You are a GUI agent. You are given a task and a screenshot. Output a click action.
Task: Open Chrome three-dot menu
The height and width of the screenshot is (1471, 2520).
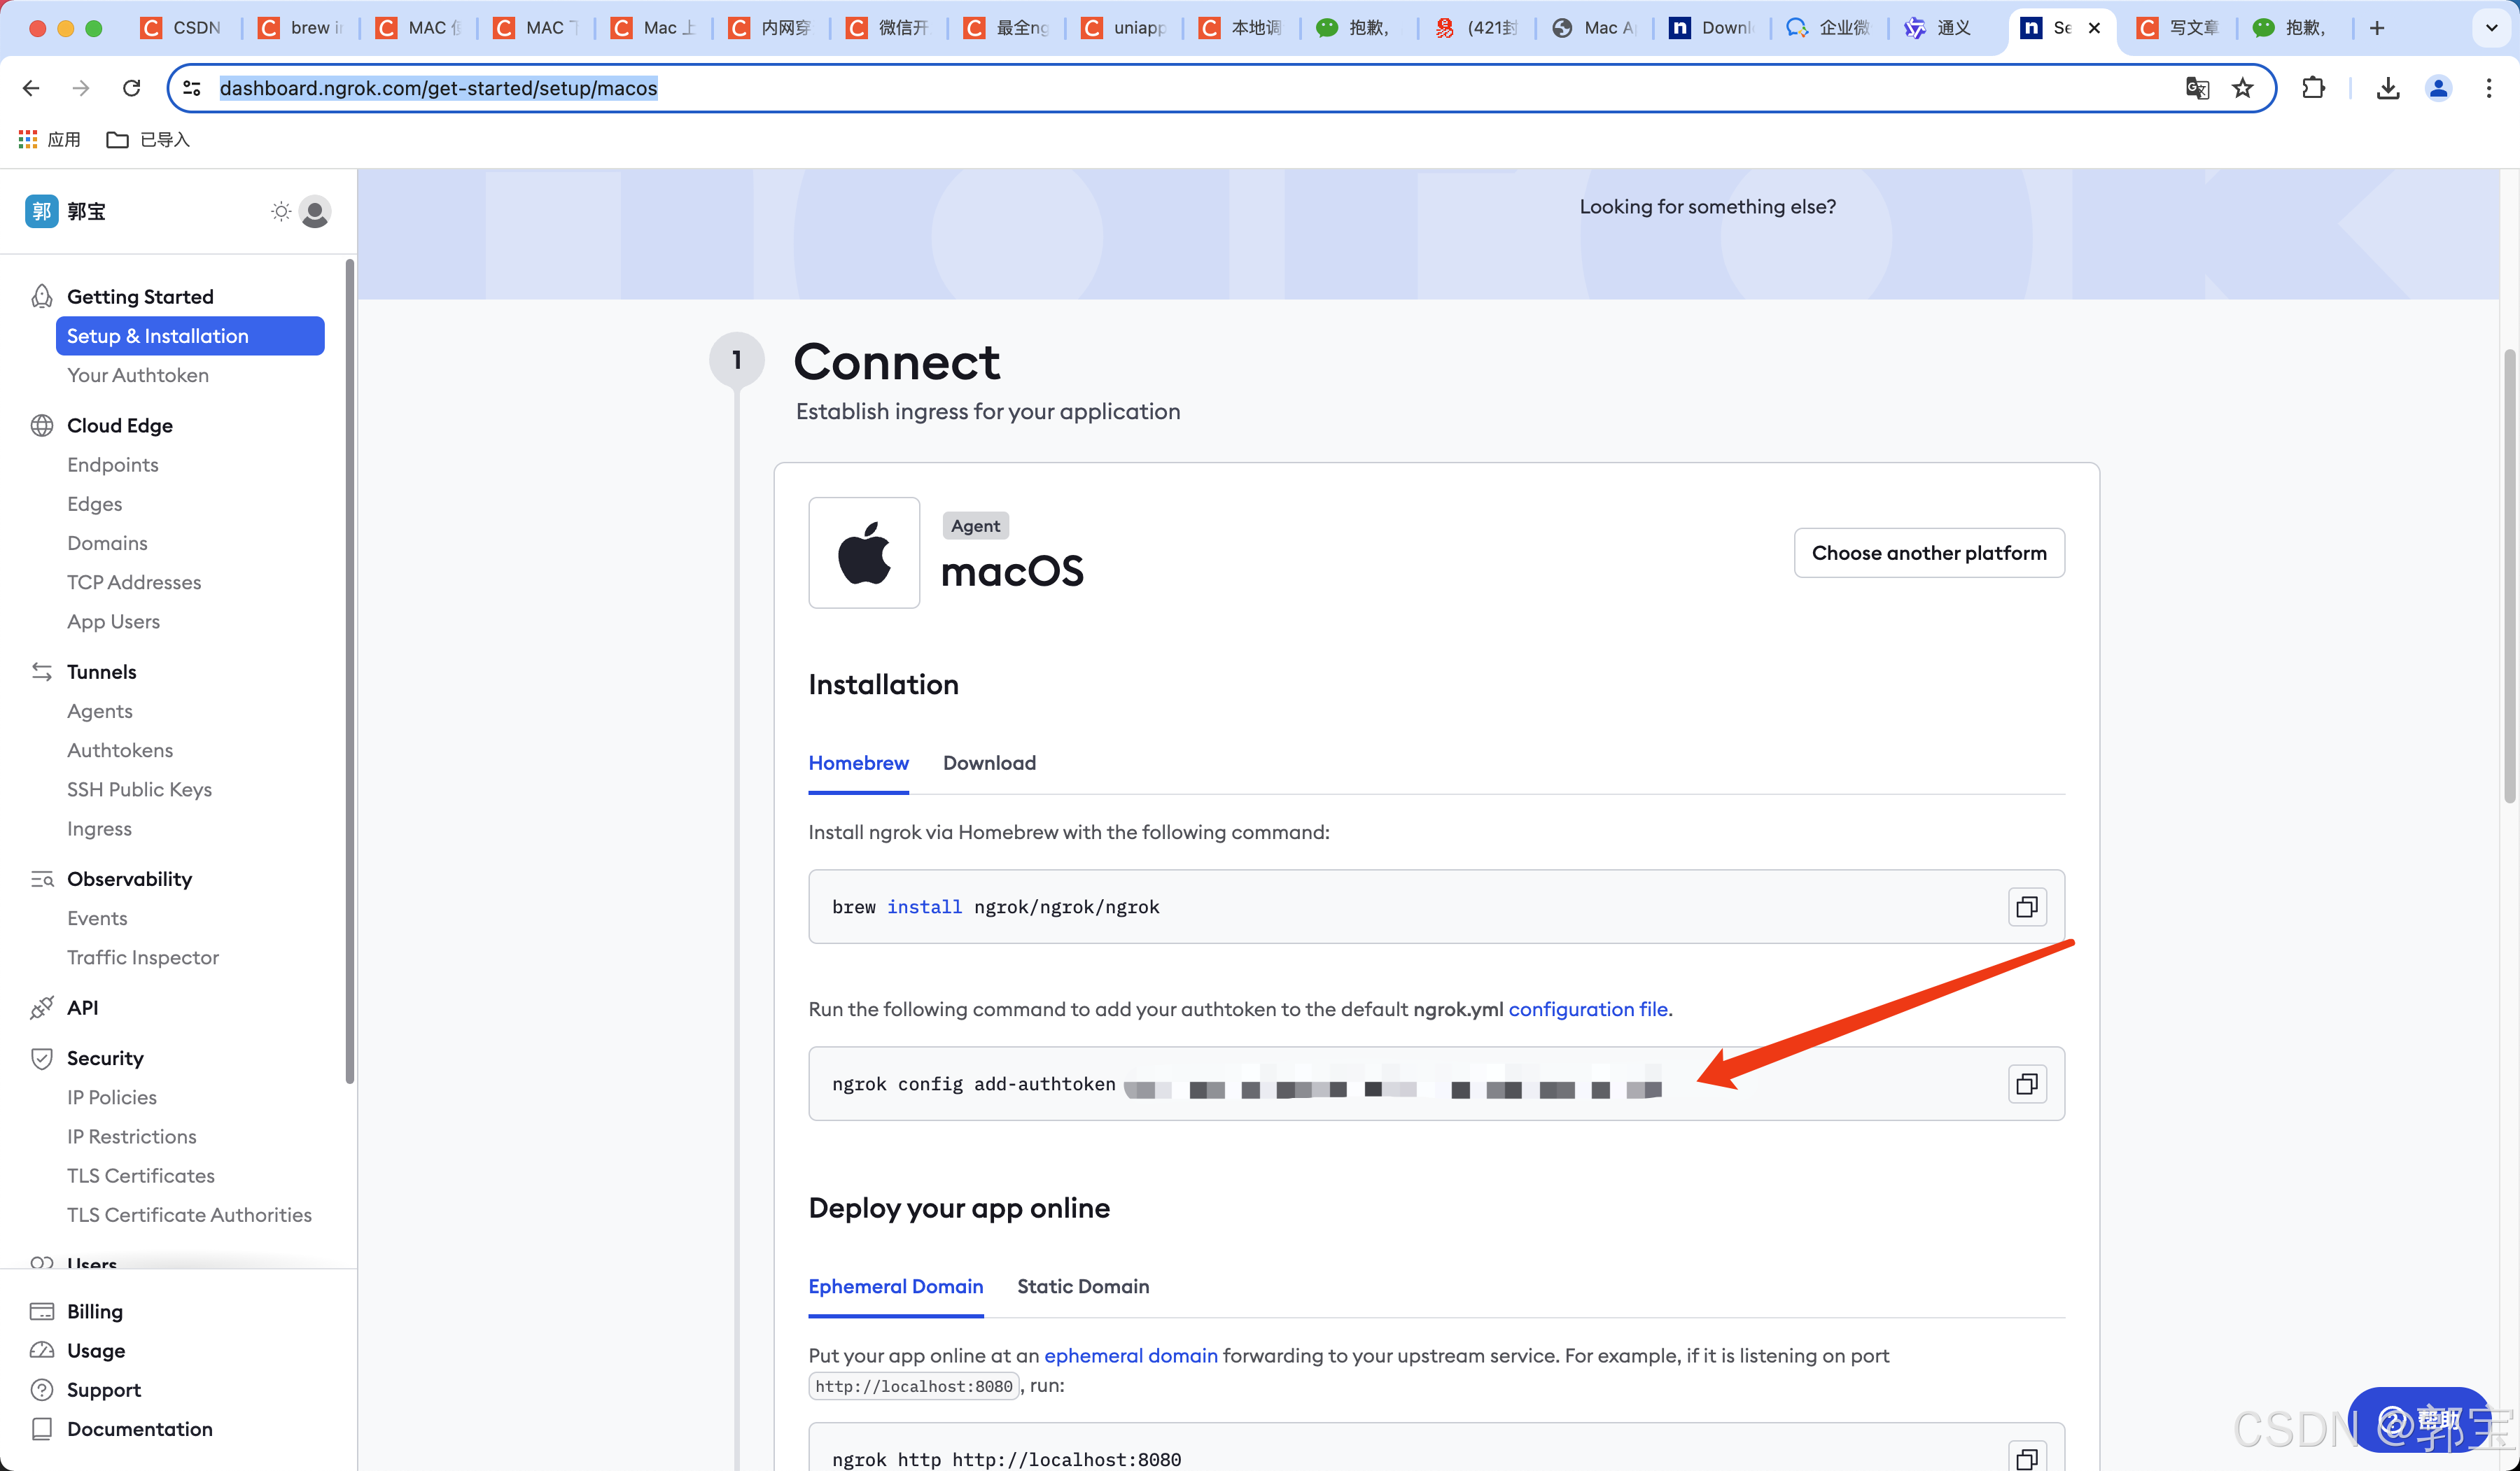pyautogui.click(x=2488, y=88)
